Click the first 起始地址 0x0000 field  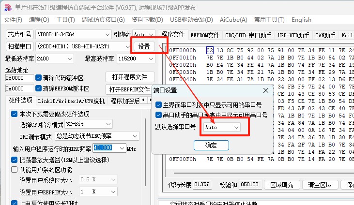coord(19,78)
